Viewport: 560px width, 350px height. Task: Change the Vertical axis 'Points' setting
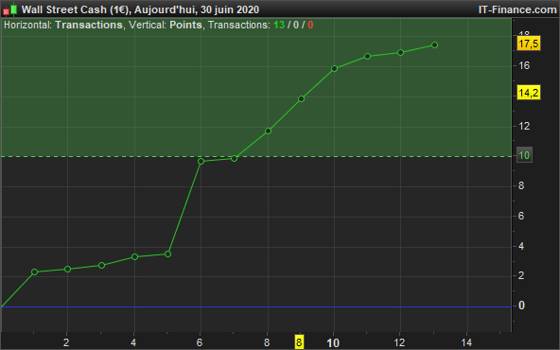click(185, 25)
